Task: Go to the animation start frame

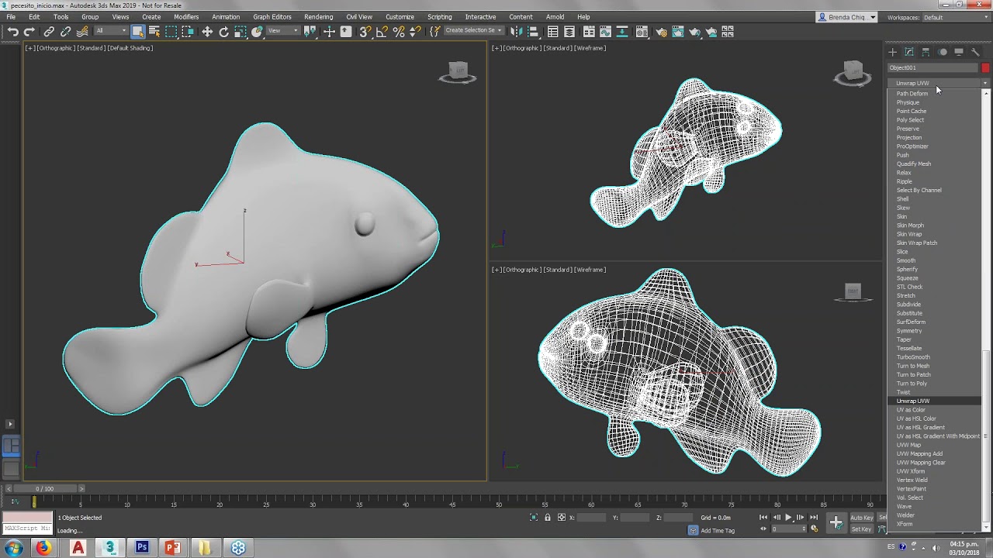Action: pos(763,518)
